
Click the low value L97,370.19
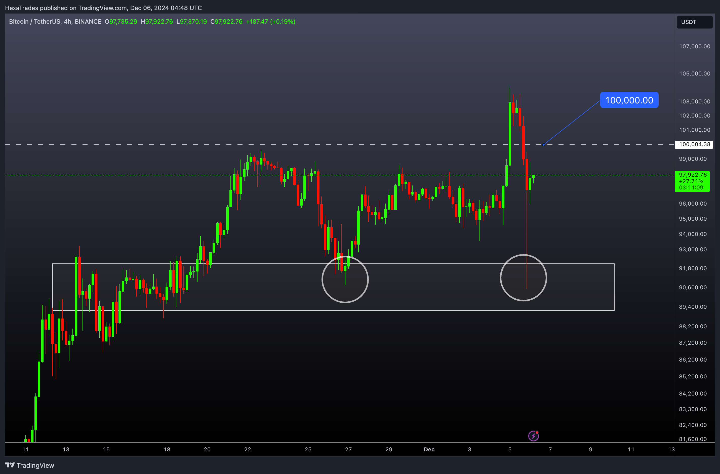click(191, 21)
